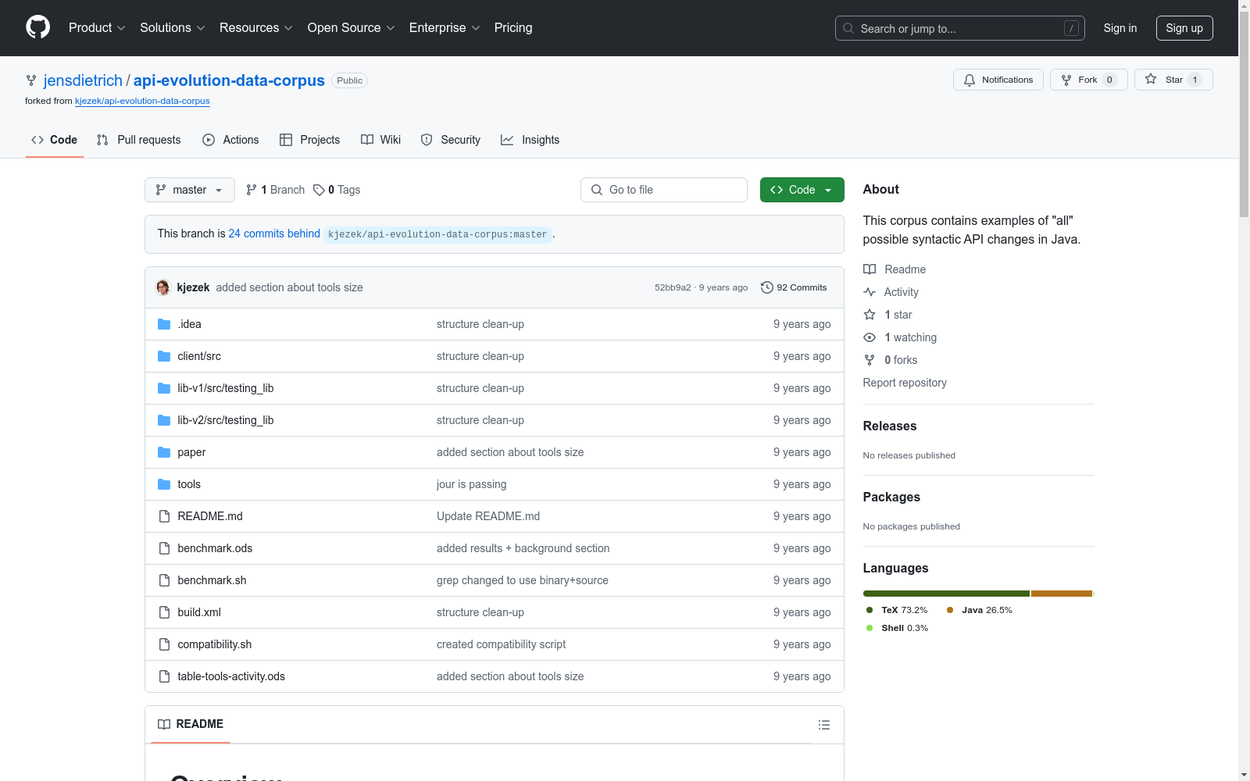Open the green Code dropdown button
Screen dimensions: 1250x781
click(x=802, y=190)
